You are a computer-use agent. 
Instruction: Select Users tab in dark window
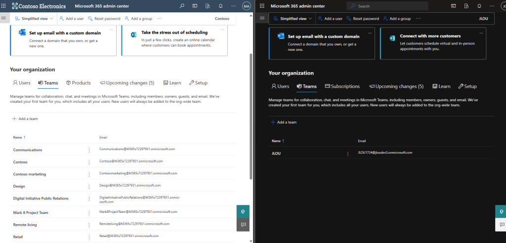pyautogui.click(x=280, y=86)
